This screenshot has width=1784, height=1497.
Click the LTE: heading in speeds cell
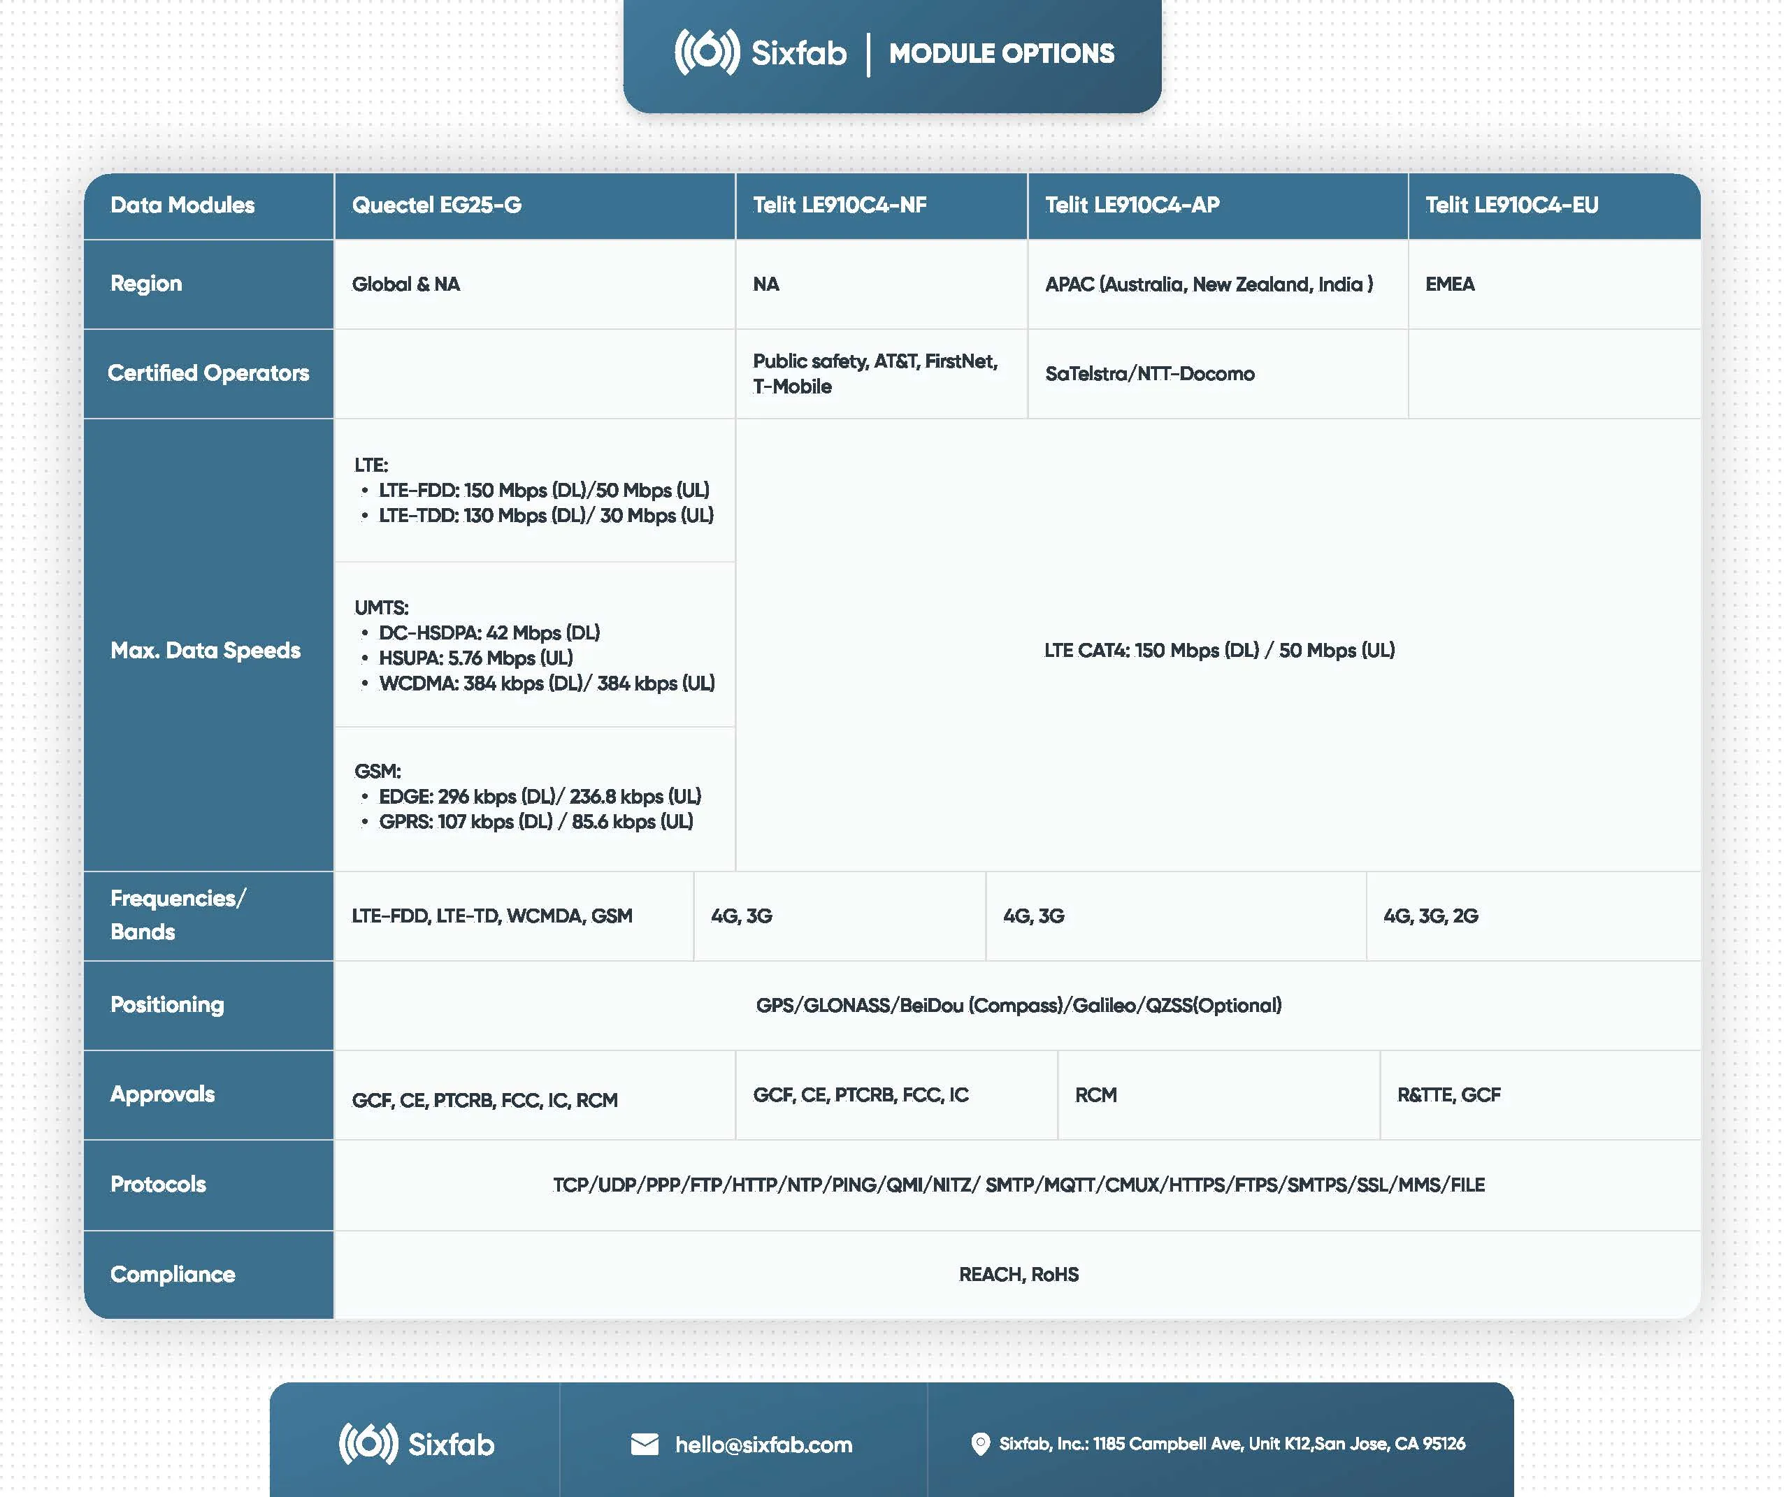371,465
